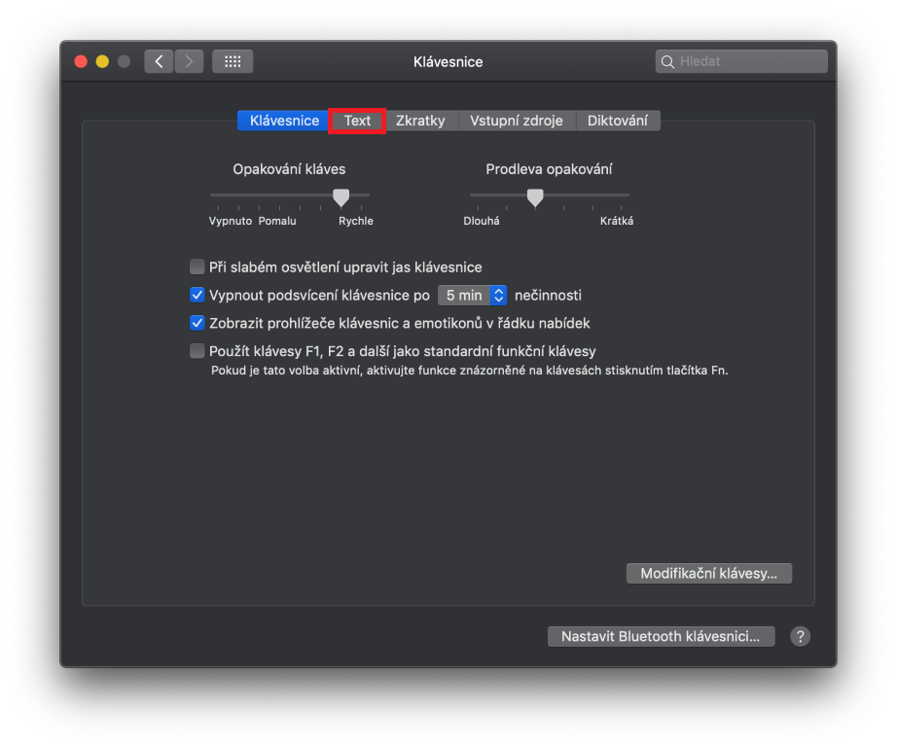
Task: Enable Použít klávesy F1, F2 jako funkční
Action: 197,350
